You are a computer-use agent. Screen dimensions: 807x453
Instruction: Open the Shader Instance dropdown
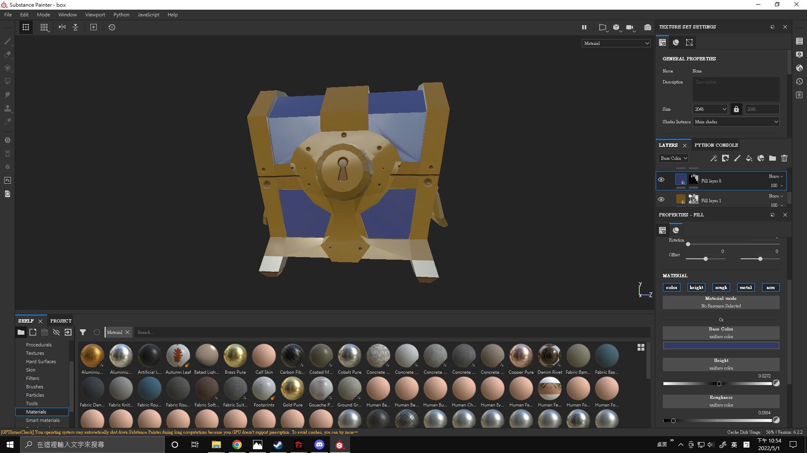(x=736, y=122)
